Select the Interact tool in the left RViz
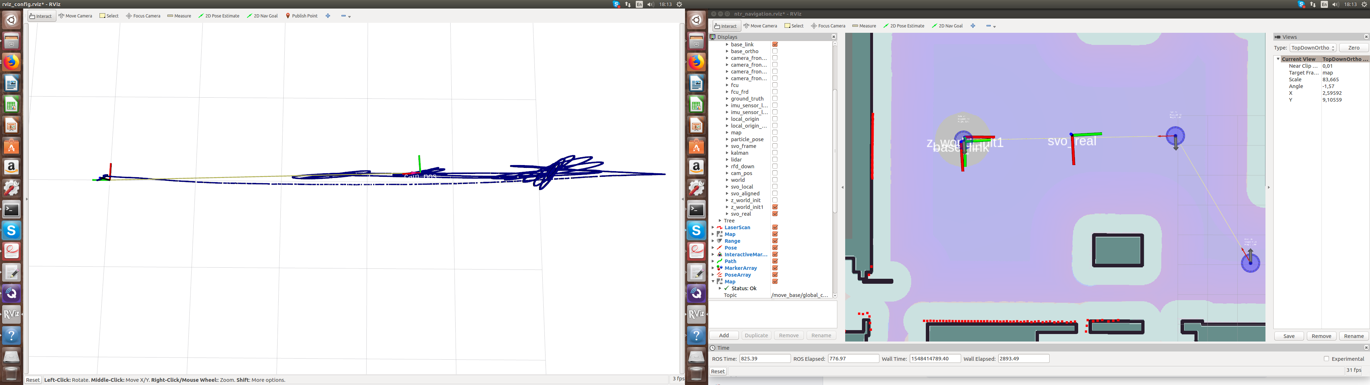Image resolution: width=1370 pixels, height=385 pixels. pos(41,16)
